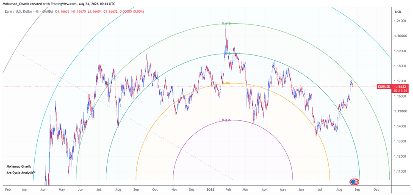The image size is (413, 195).
Task: Click the 1.18000 price axis label
Action: 400,66
